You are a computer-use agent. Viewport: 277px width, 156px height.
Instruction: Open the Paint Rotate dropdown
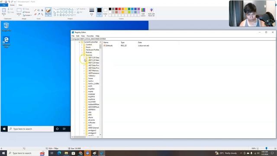point(27,15)
